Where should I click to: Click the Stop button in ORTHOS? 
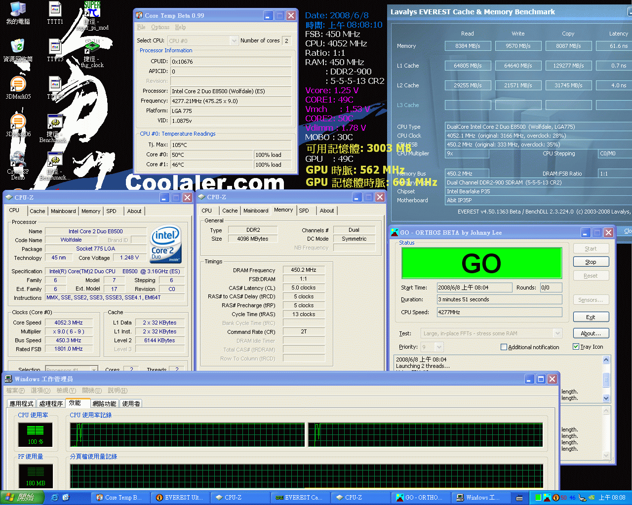pyautogui.click(x=591, y=262)
